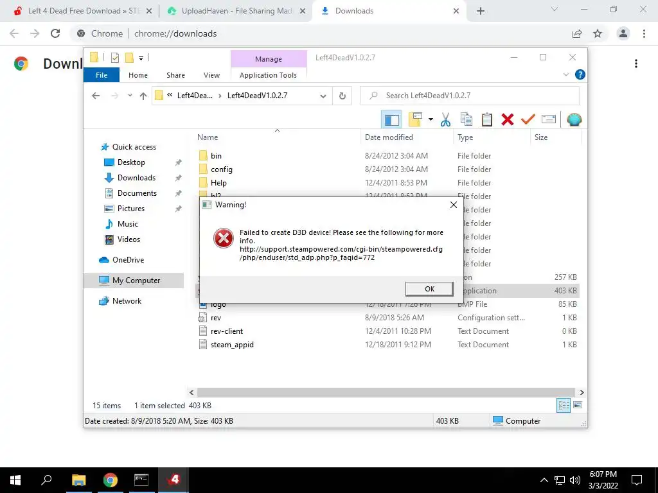658x493 pixels.
Task: Select the Help folder
Action: coord(218,183)
